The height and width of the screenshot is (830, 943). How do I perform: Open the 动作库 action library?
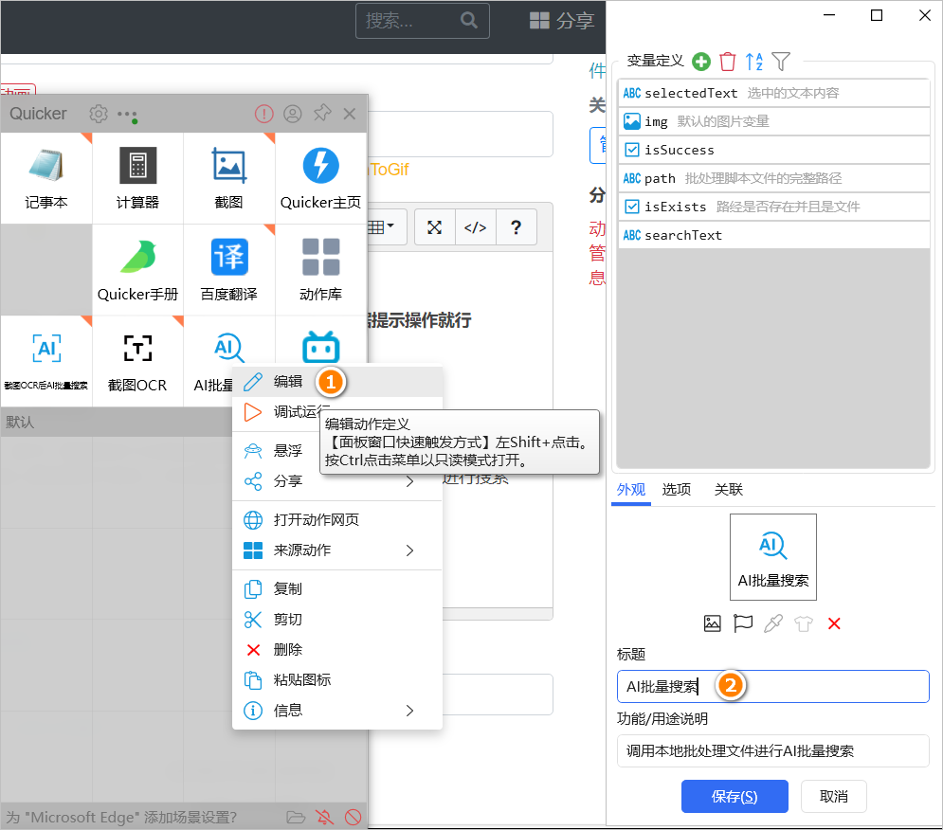pyautogui.click(x=320, y=269)
